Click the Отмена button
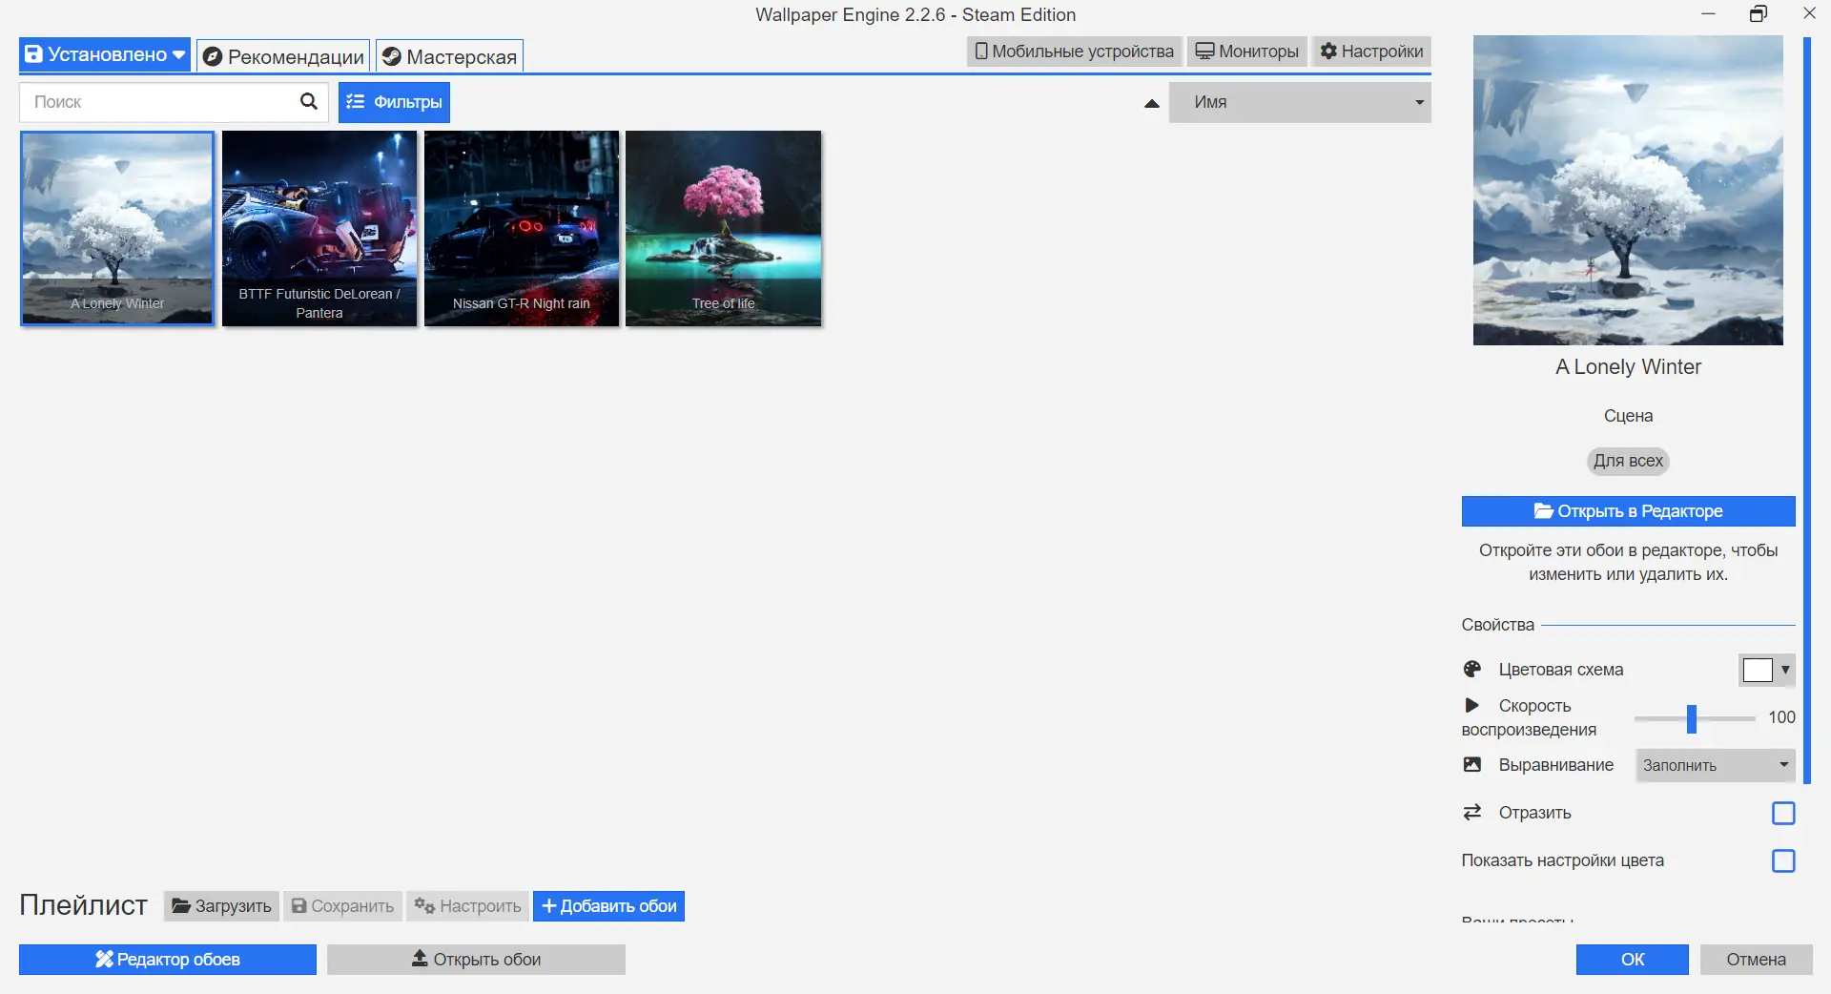This screenshot has width=1831, height=994. click(x=1756, y=960)
